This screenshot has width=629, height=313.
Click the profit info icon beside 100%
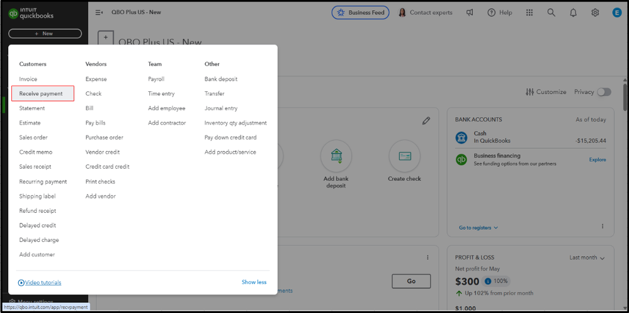[x=488, y=281]
